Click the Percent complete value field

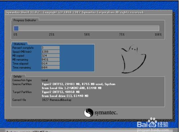pyautogui.click(x=51, y=48)
